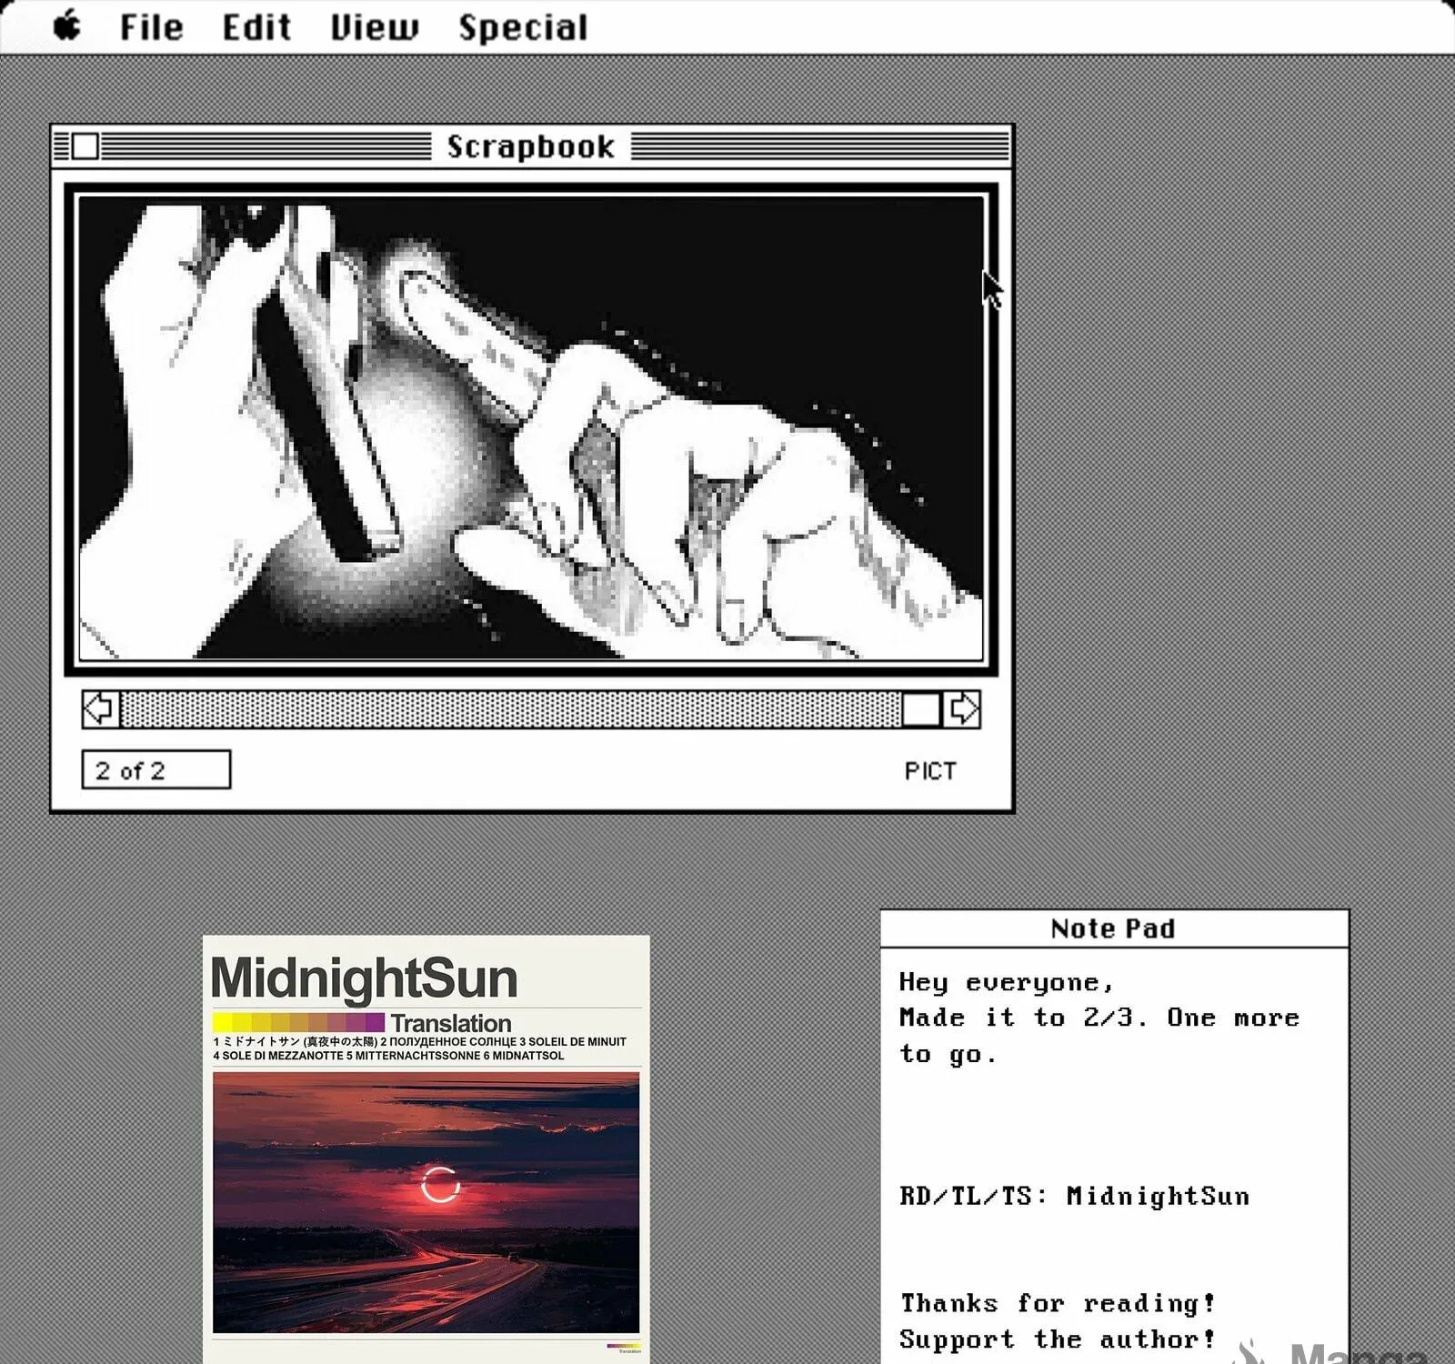The image size is (1455, 1364).
Task: Click the dotted Scrapbook scrollbar track
Action: [x=511, y=709]
